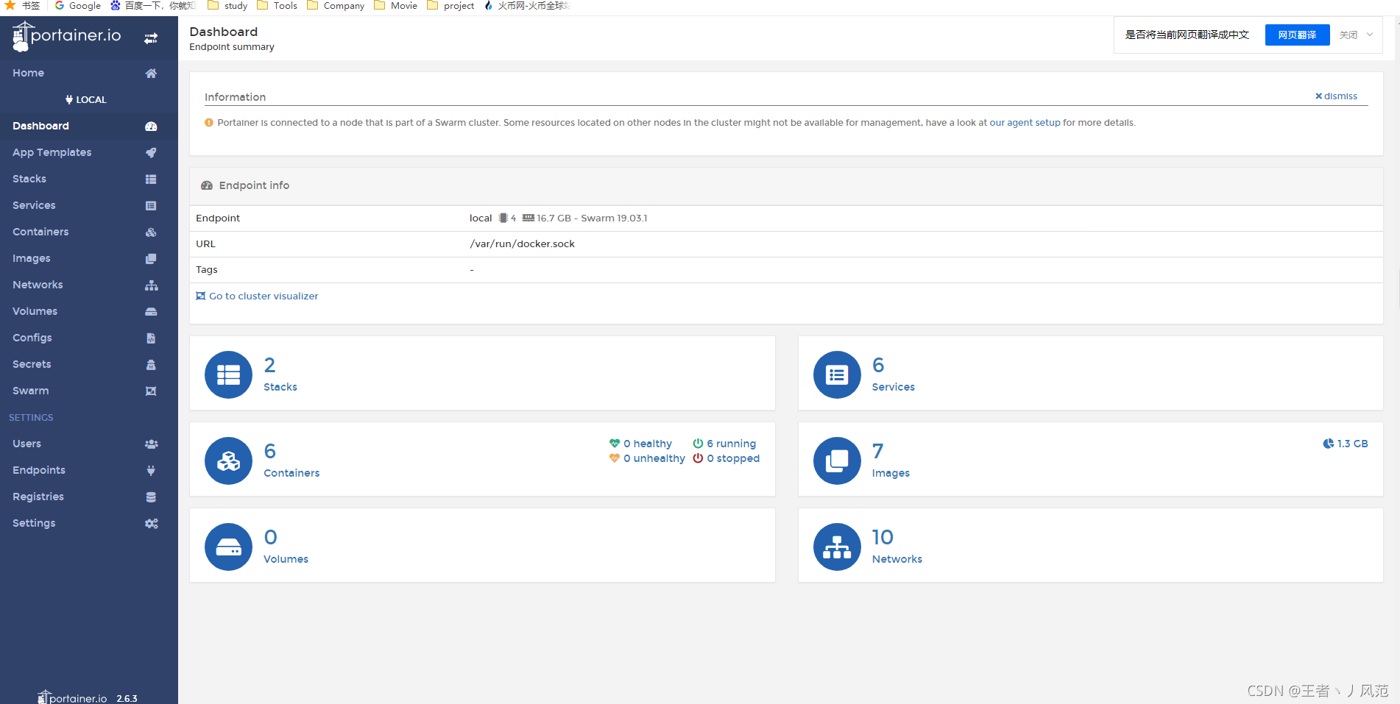Open Images in the sidebar menu

point(89,258)
